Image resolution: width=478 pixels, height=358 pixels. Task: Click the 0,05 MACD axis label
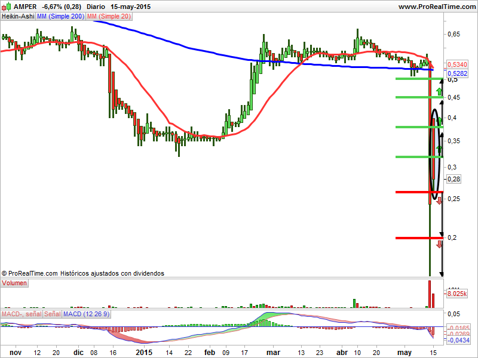click(454, 314)
